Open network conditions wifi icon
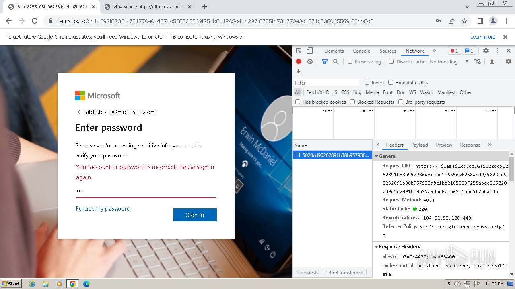Viewport: 515px width, 289px height. (x=478, y=61)
